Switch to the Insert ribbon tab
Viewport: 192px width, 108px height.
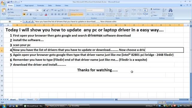coord(18,5)
